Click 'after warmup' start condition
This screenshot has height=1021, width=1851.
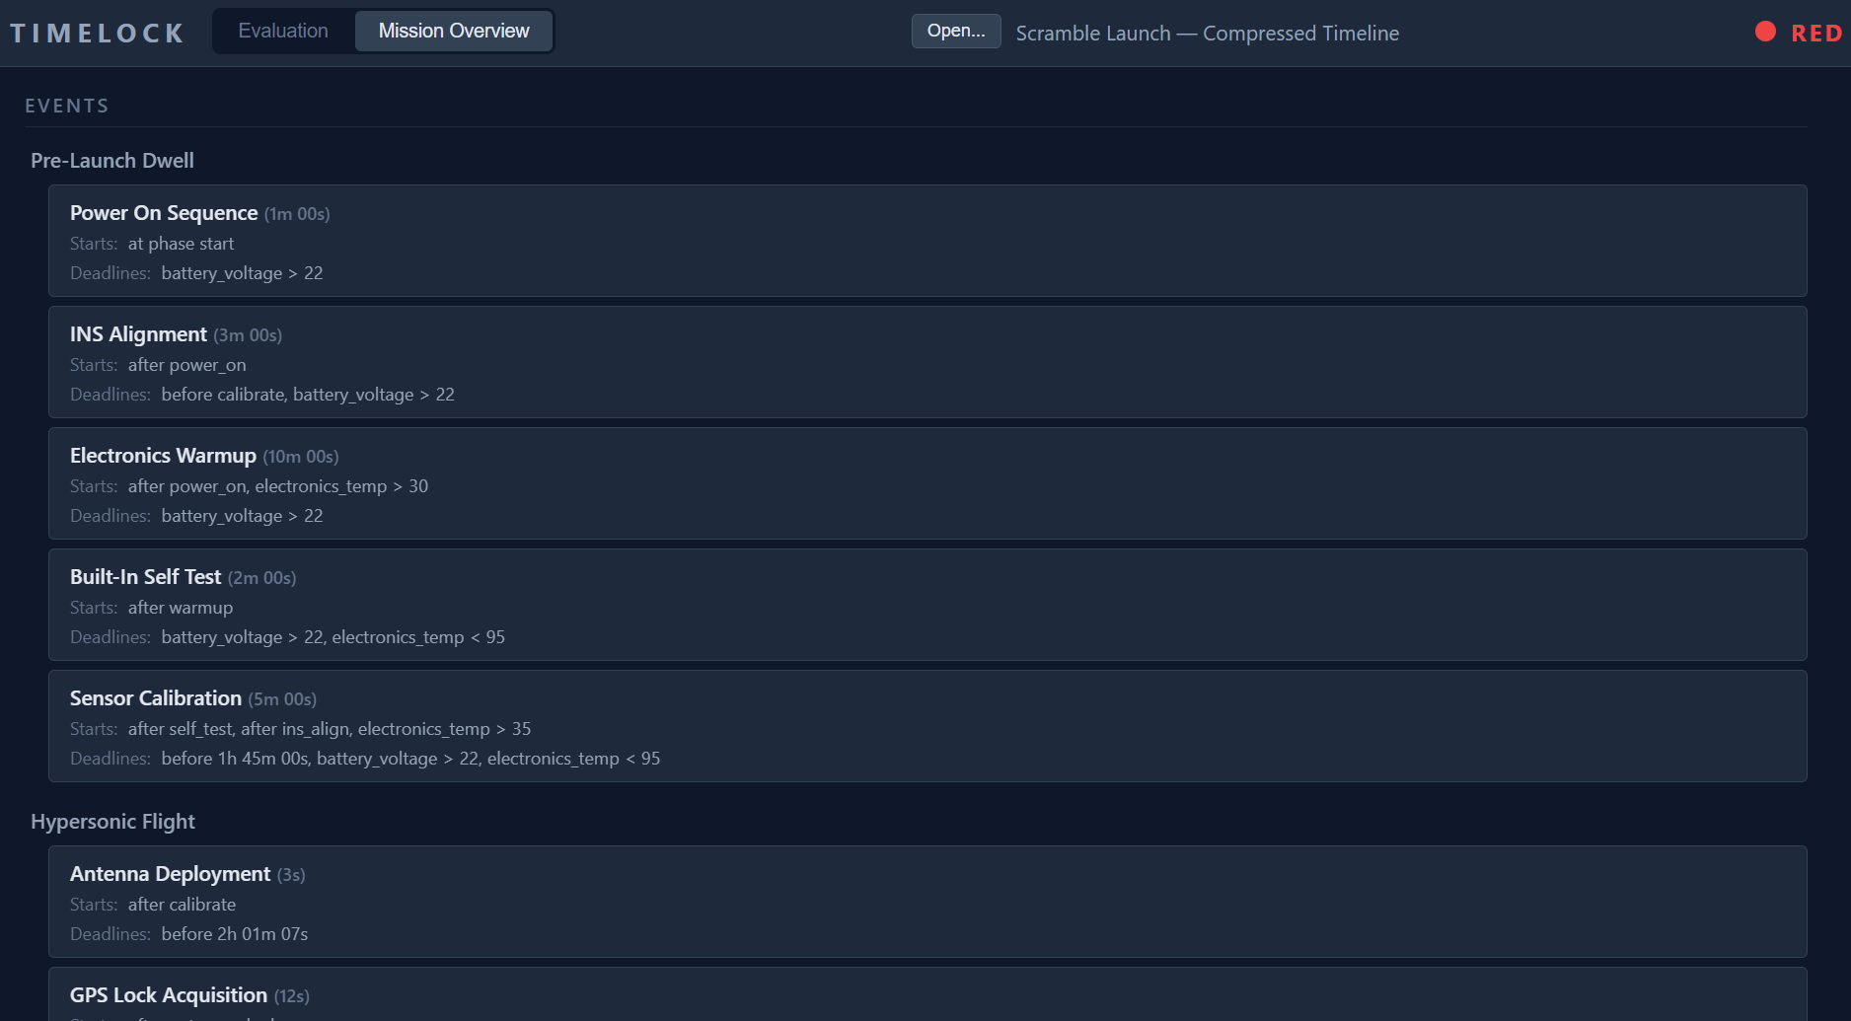point(181,608)
